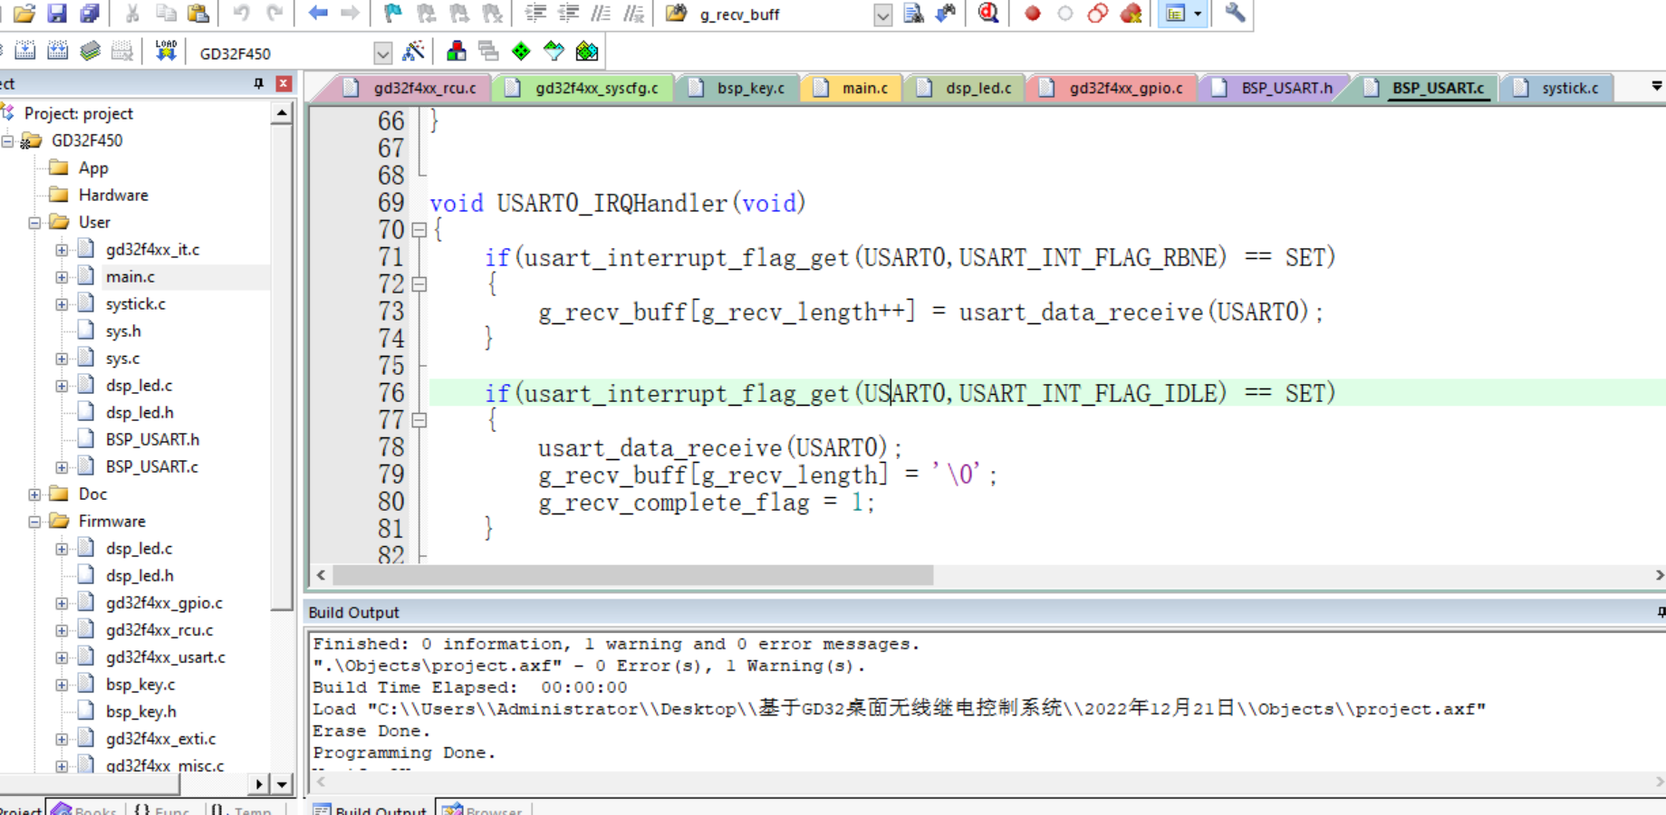Collapse the if block at line 77
The width and height of the screenshot is (1666, 815).
point(419,420)
